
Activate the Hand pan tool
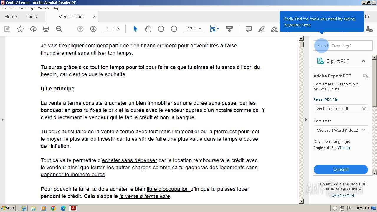148,29
